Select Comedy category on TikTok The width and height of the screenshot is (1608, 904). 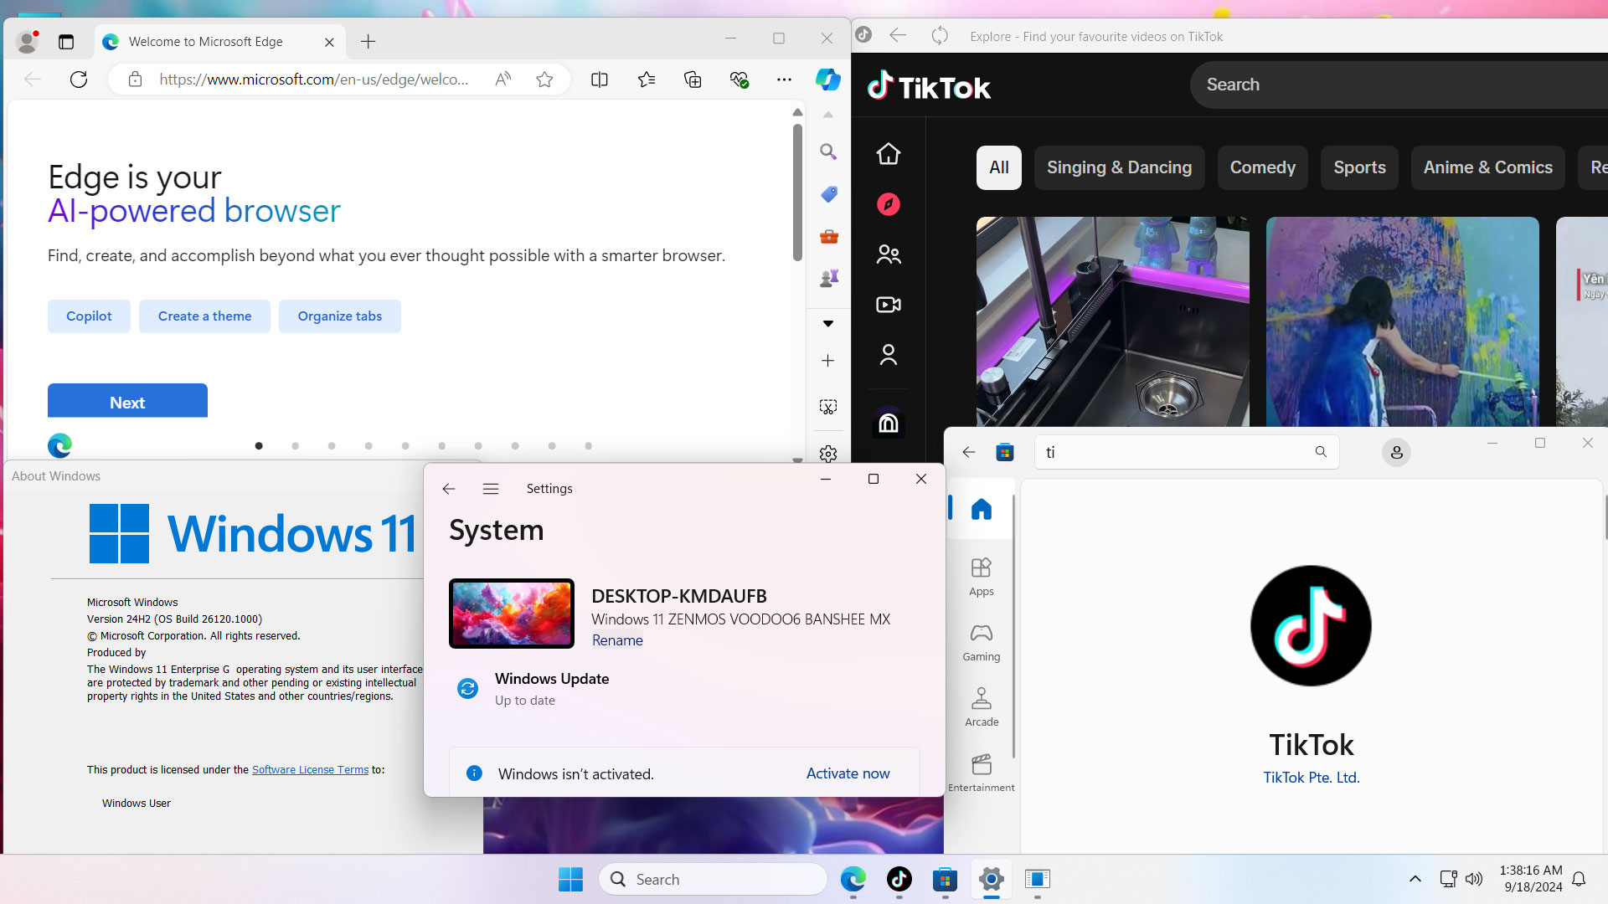point(1262,167)
